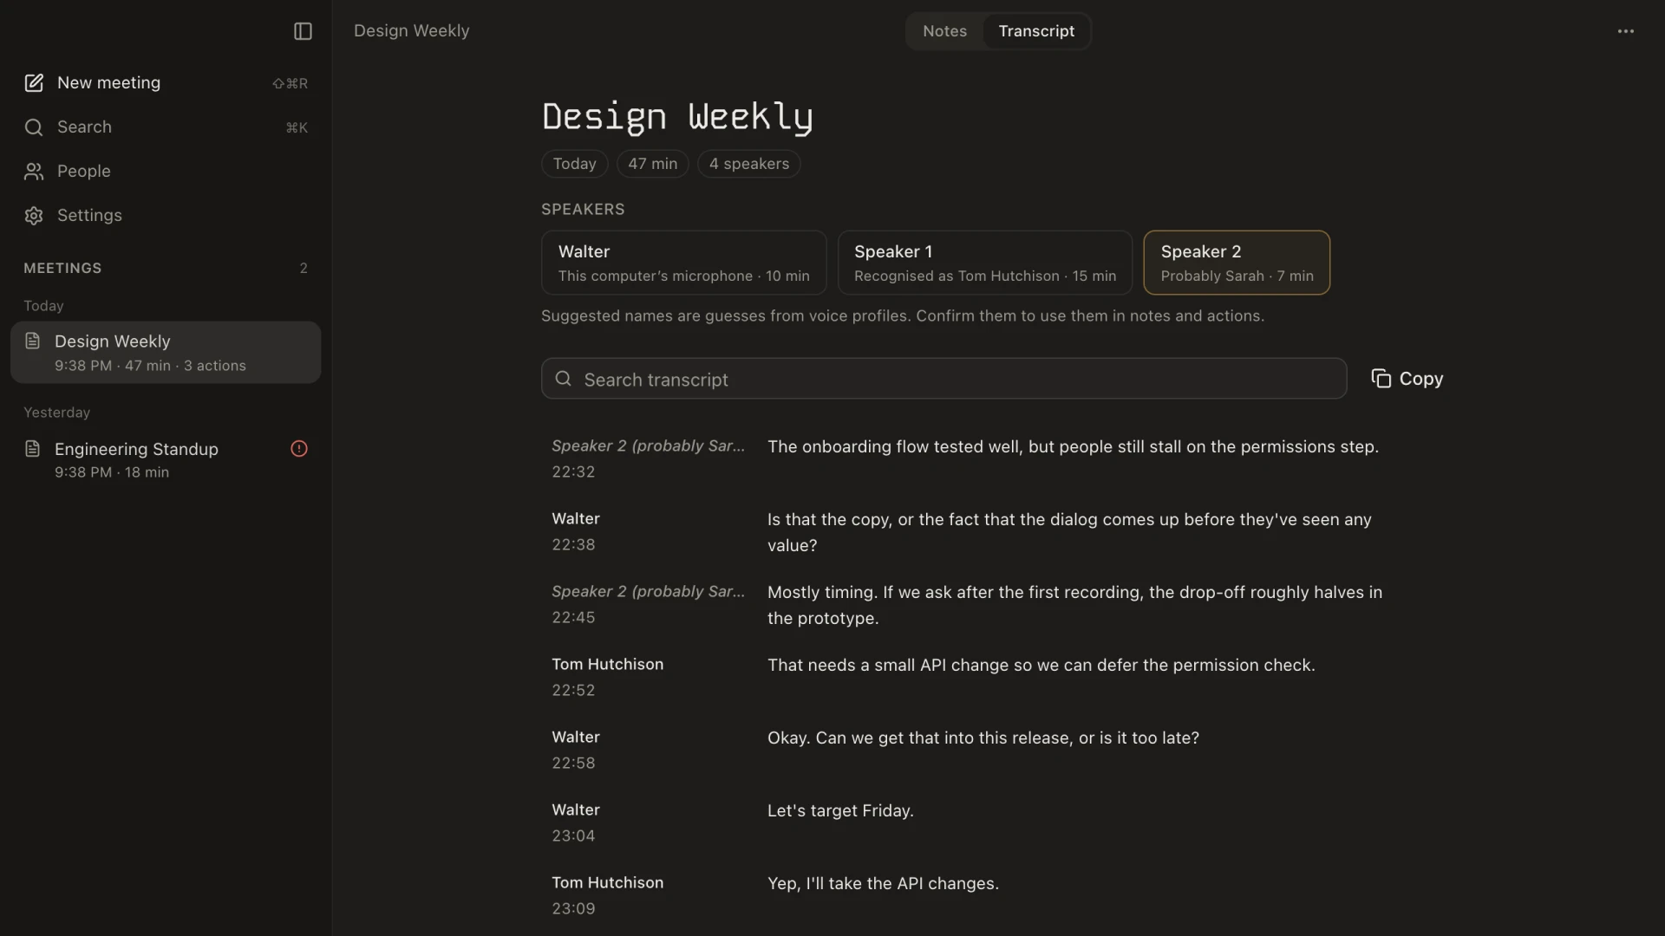The image size is (1665, 936).
Task: Open the Engineering Standup meeting
Action: point(166,460)
